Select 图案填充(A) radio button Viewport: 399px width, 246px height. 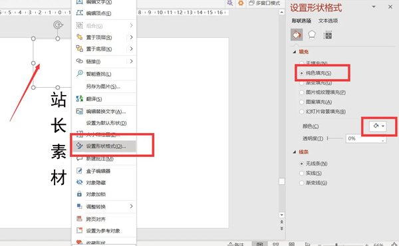point(301,102)
